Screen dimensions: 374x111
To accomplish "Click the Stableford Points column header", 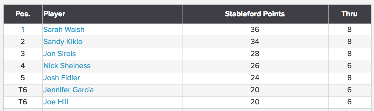I will coord(255,14).
